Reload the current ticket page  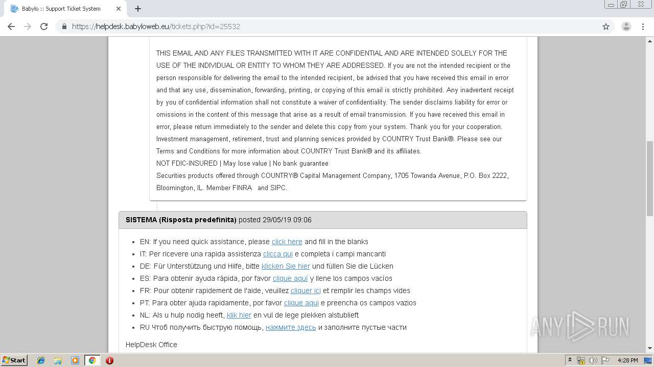(x=44, y=27)
